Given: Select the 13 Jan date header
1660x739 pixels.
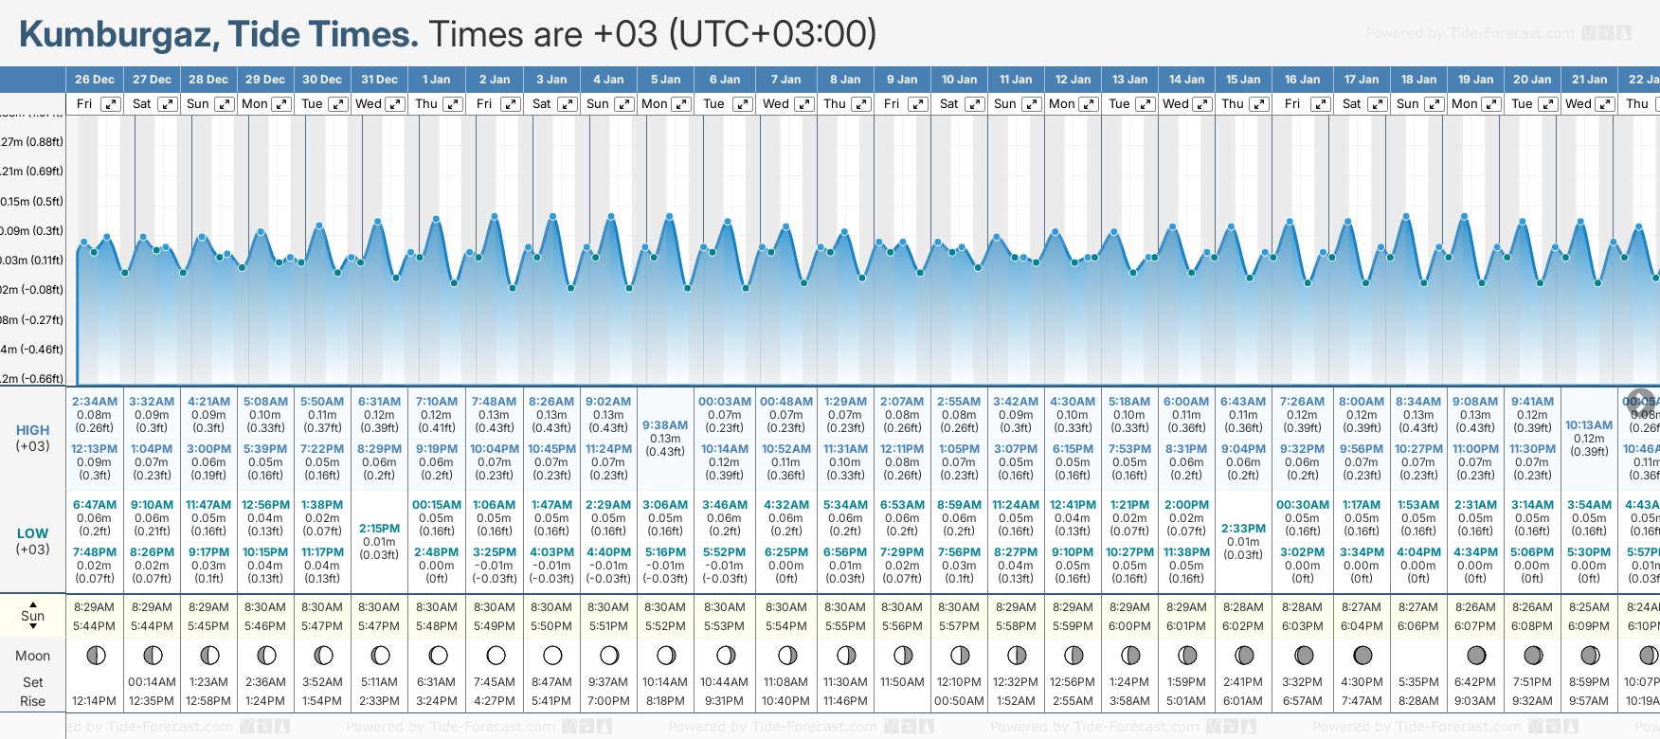Looking at the screenshot, I should click(x=1130, y=80).
